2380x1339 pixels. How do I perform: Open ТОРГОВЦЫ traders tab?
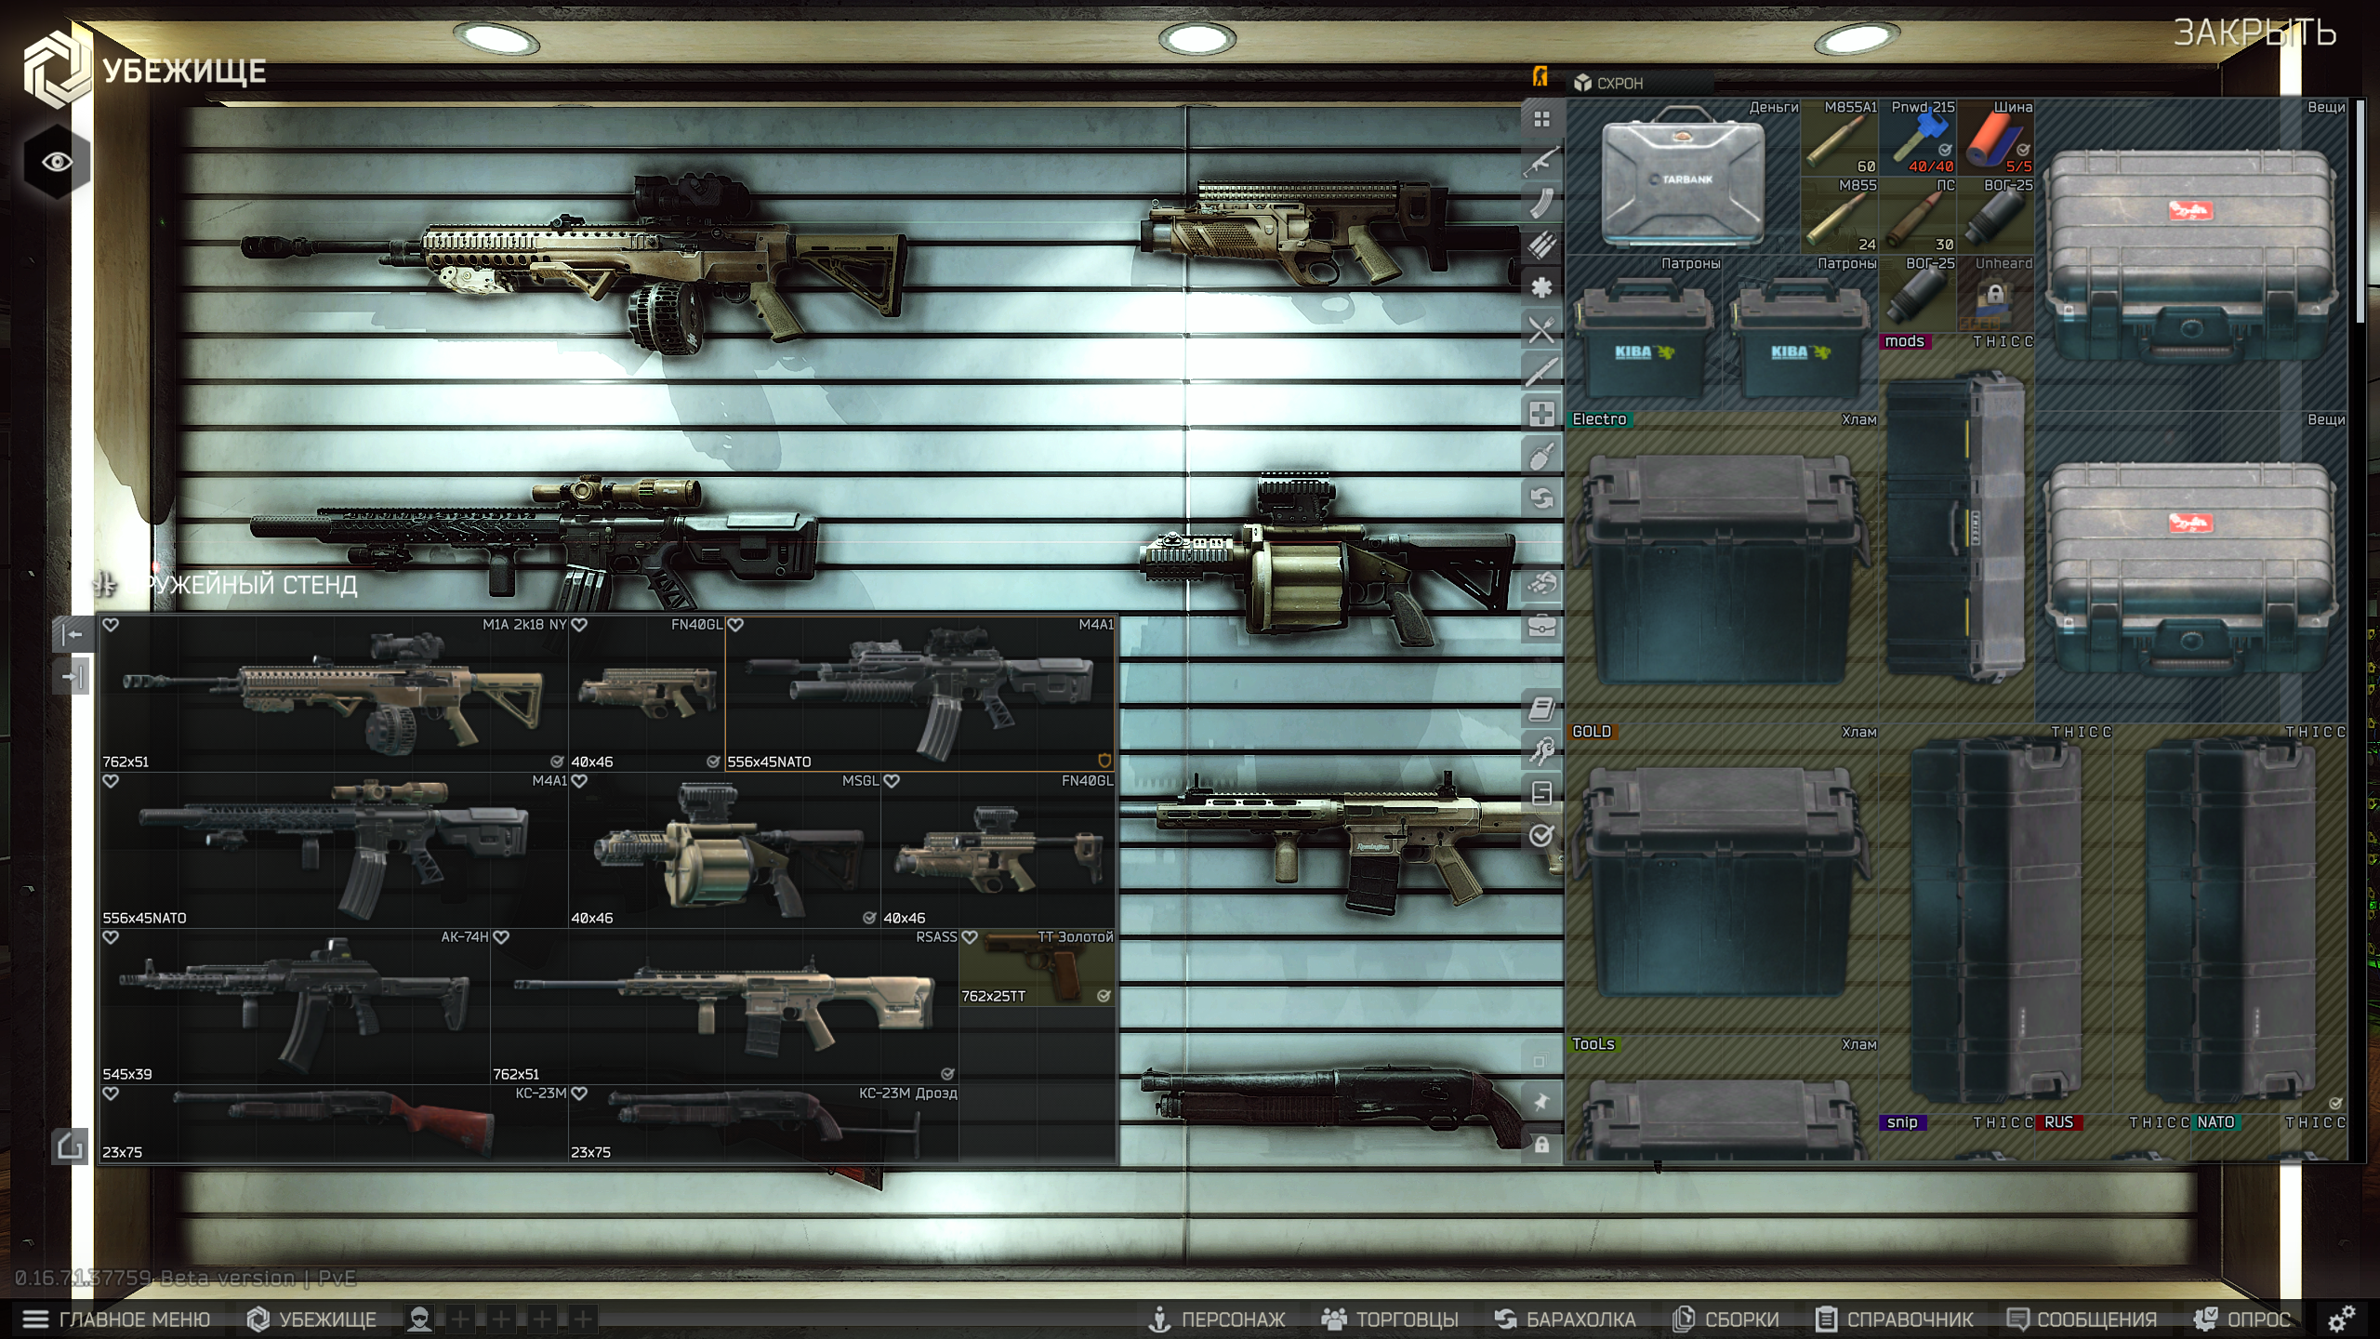[x=1390, y=1319]
